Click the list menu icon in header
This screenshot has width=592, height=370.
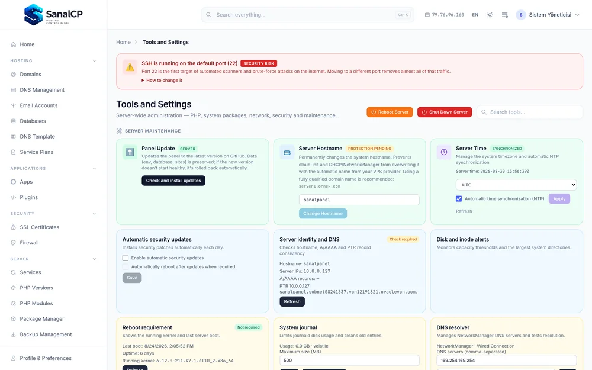pos(505,15)
